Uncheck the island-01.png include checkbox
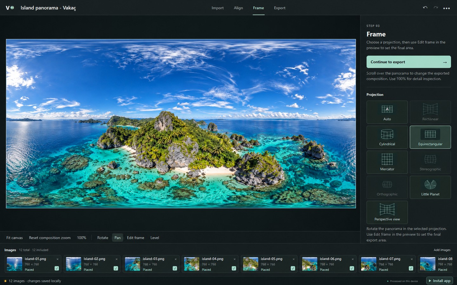Viewport: 457px width, 285px height. (x=57, y=268)
